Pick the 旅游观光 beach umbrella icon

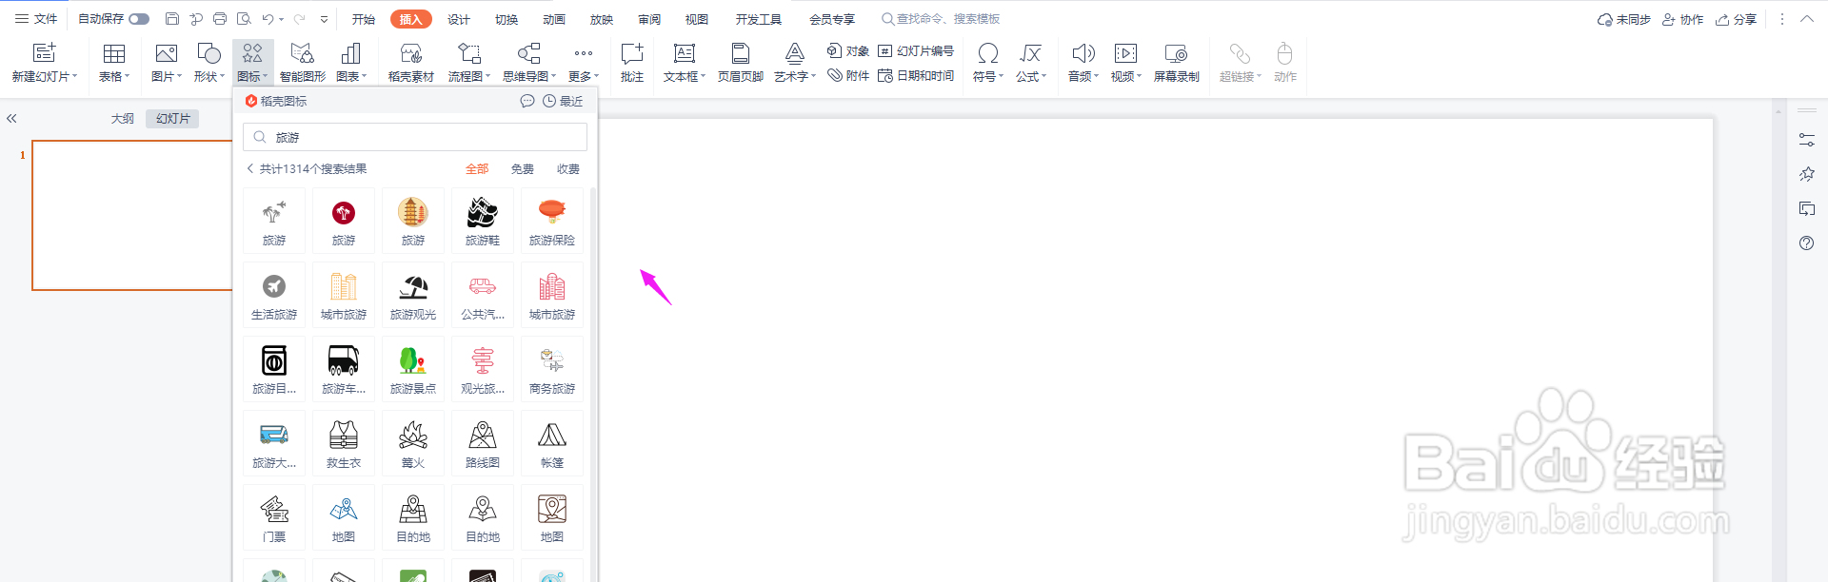click(413, 294)
